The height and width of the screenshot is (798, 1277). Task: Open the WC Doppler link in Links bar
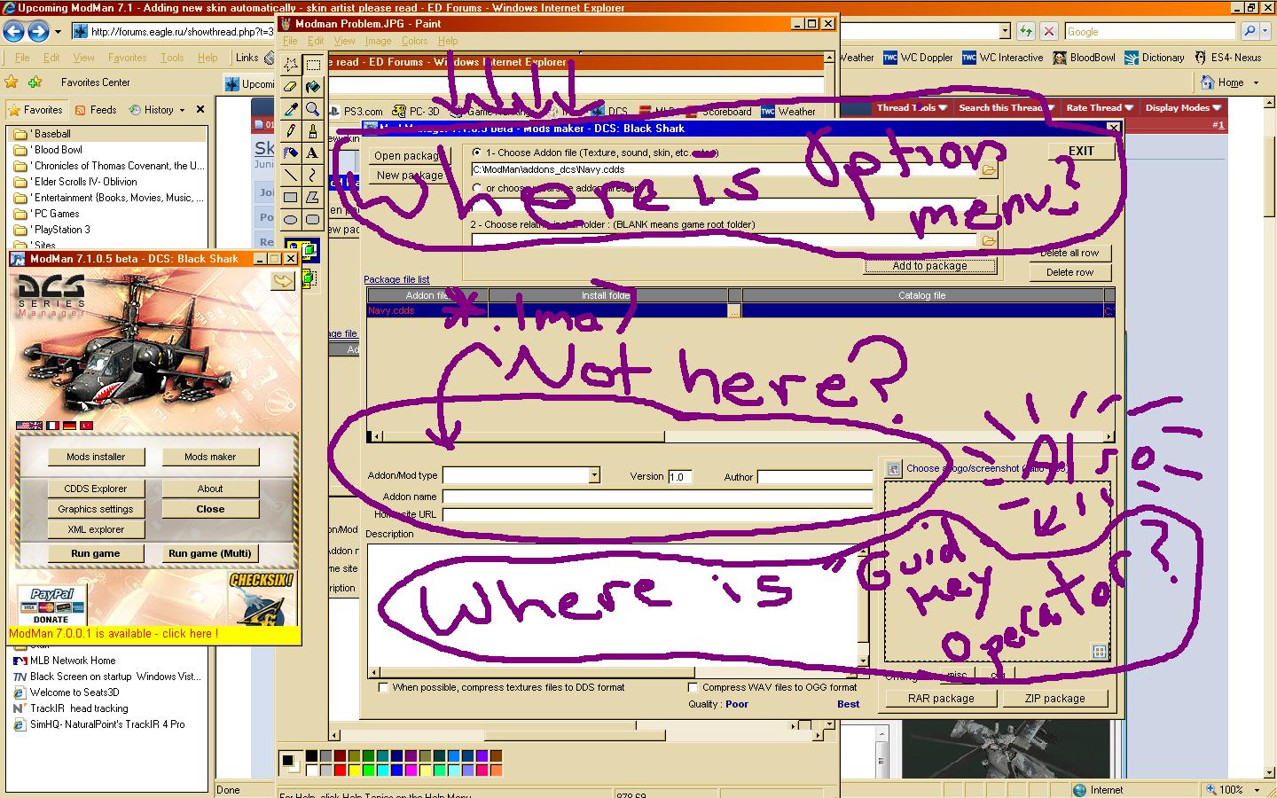917,58
